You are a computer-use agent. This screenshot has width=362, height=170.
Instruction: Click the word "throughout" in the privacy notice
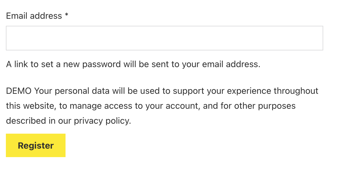(x=296, y=91)
